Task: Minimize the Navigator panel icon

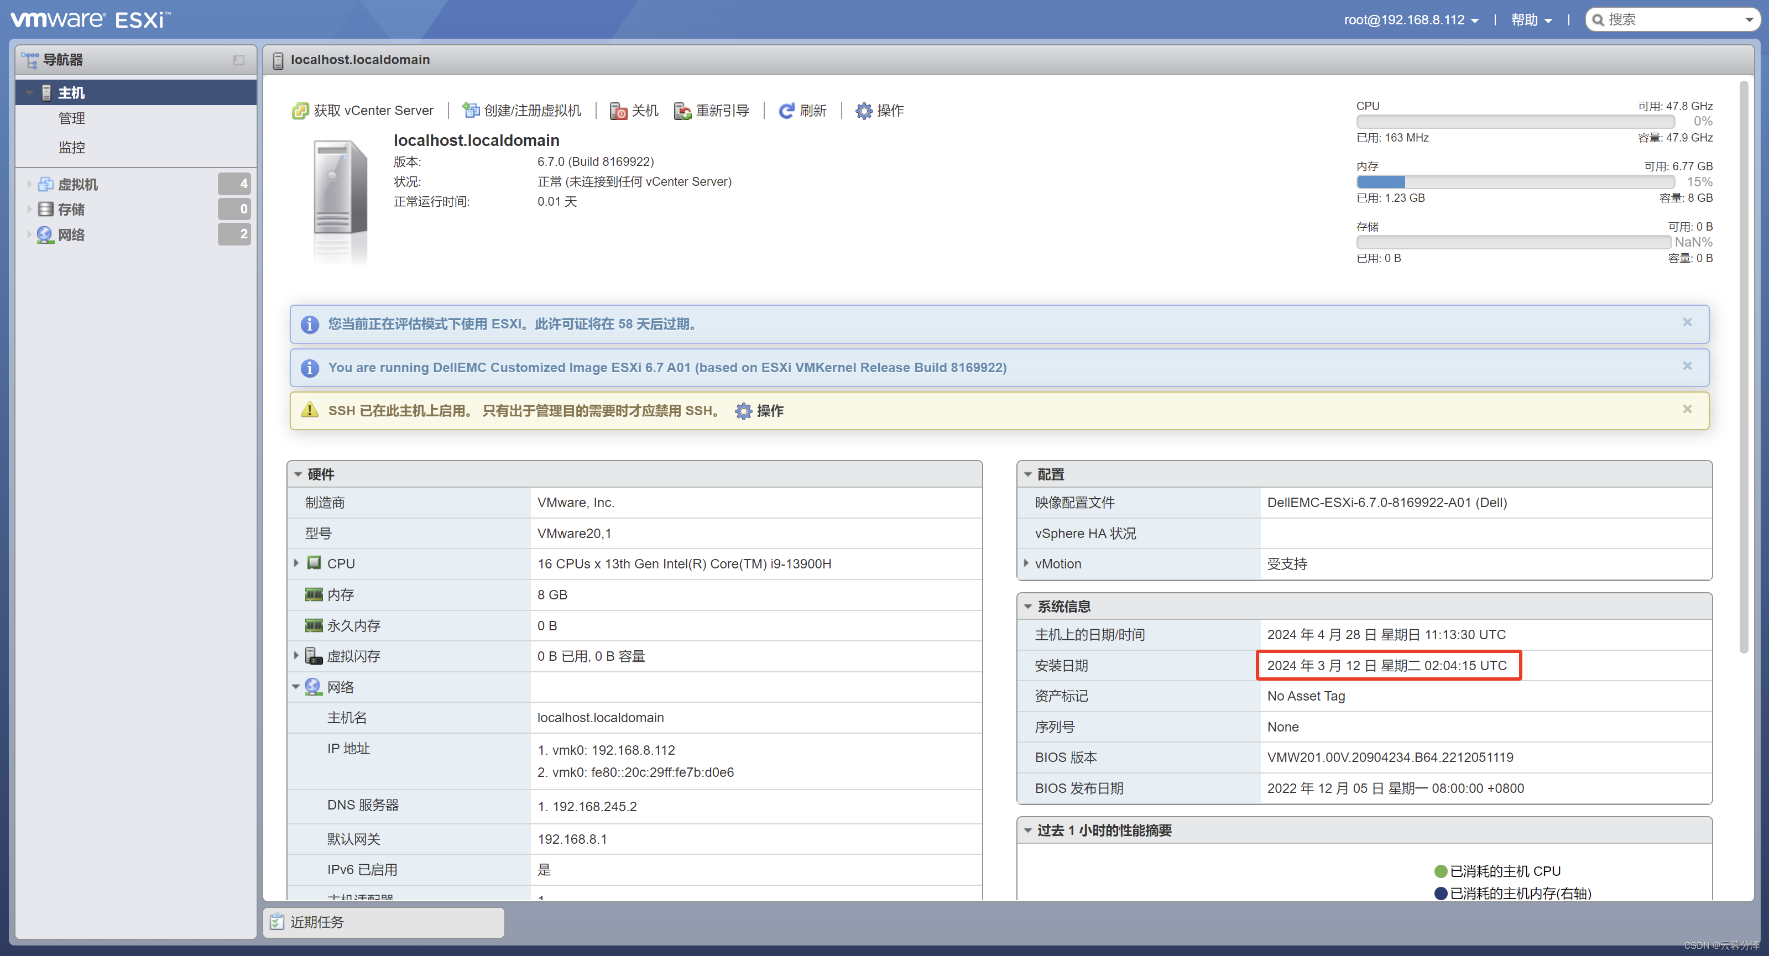Action: click(x=238, y=60)
